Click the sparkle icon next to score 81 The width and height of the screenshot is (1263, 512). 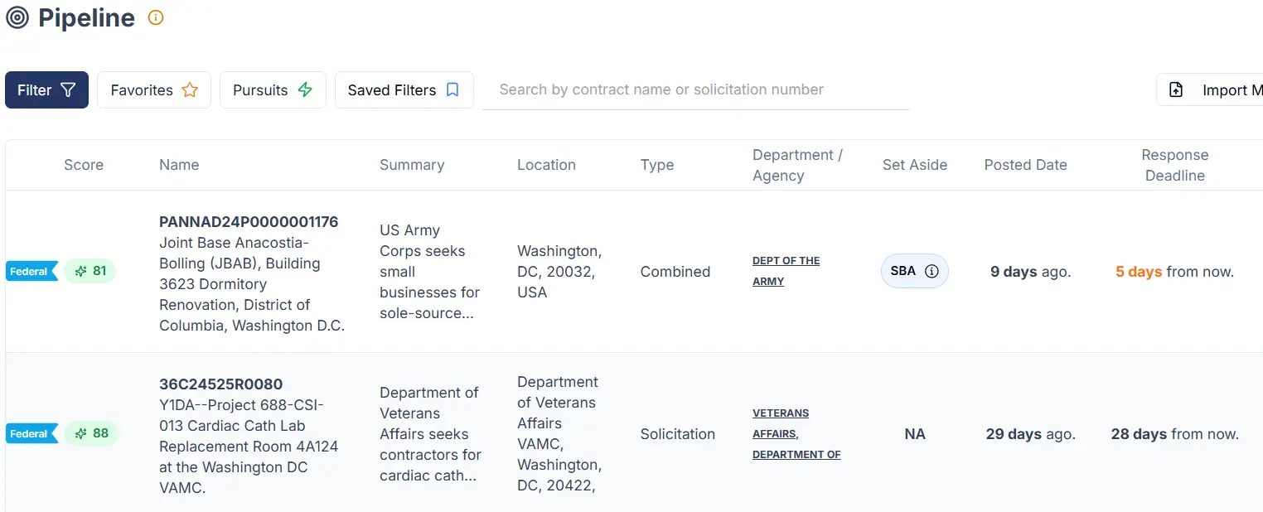tap(80, 271)
